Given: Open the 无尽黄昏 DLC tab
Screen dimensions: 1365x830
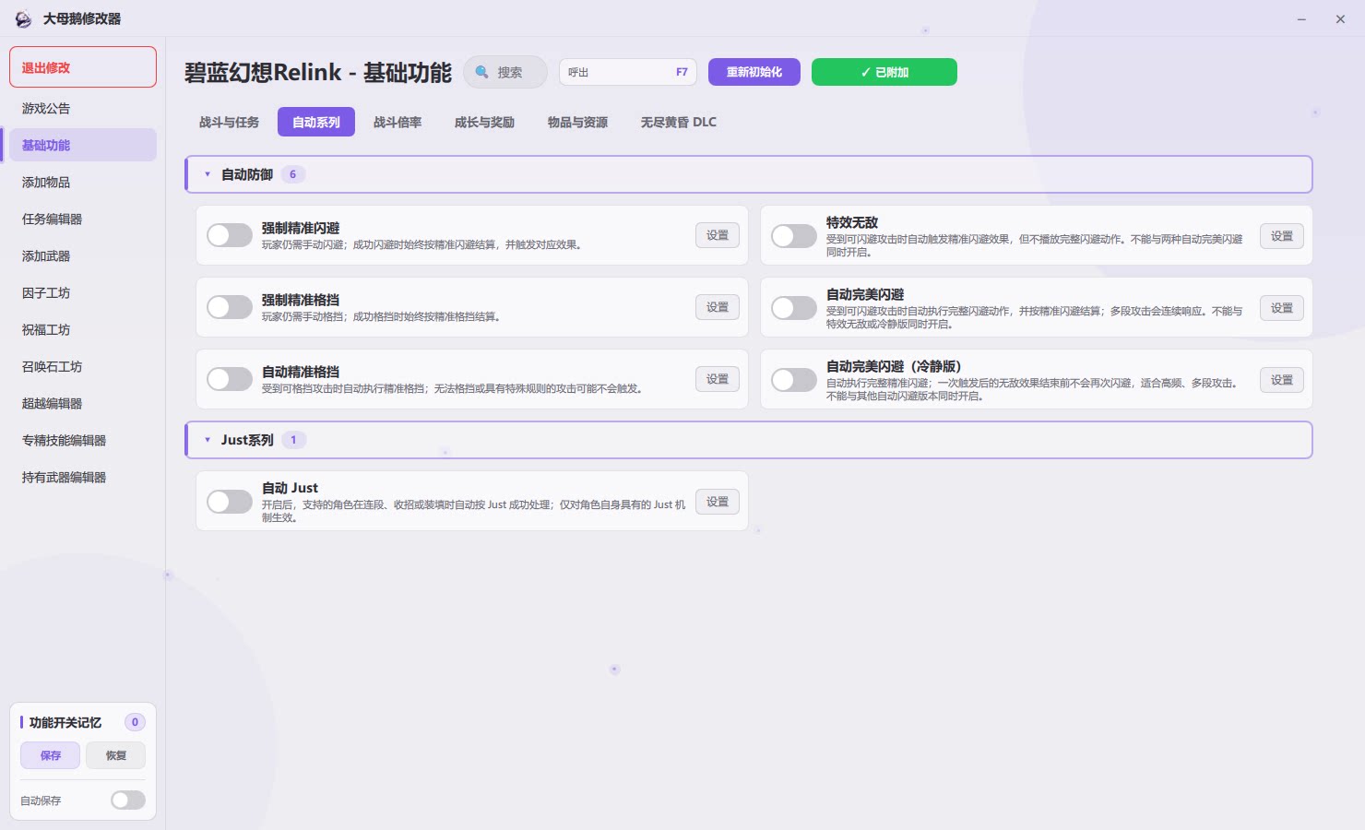Looking at the screenshot, I should click(679, 122).
